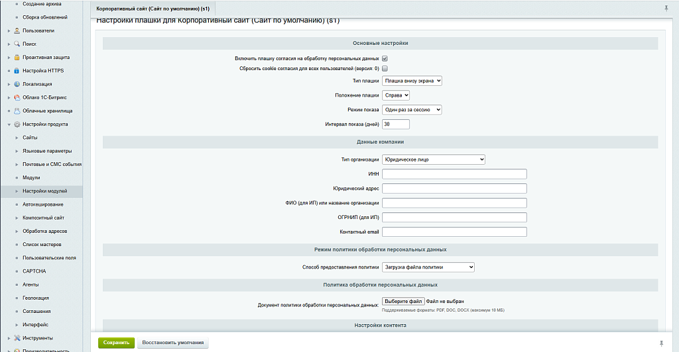Check the reset cookie consent checkbox

pyautogui.click(x=385, y=68)
